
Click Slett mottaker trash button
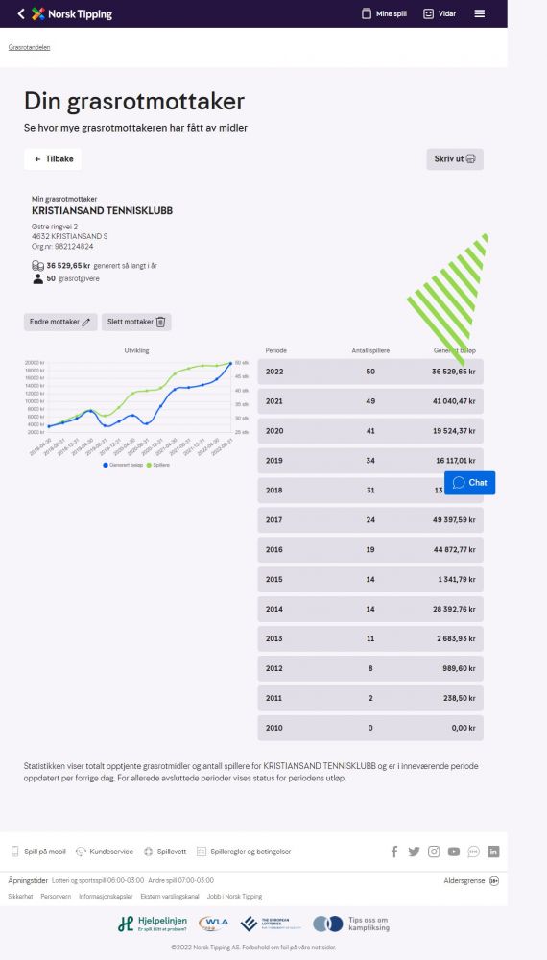pyautogui.click(x=136, y=322)
